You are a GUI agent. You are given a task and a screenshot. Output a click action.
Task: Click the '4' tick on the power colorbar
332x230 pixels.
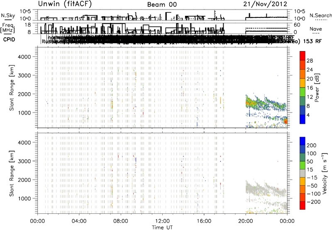[x=308, y=115]
